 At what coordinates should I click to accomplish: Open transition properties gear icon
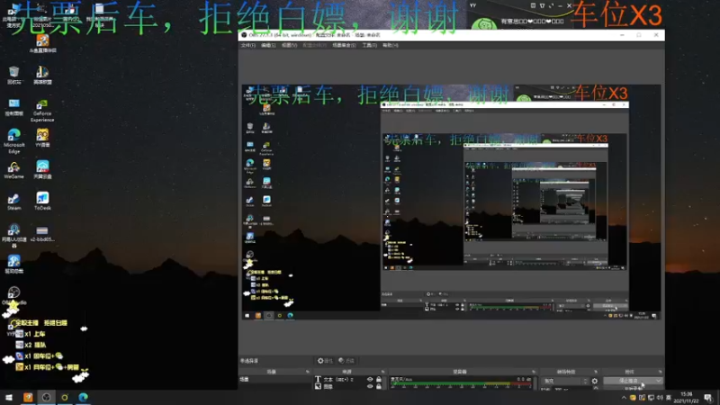pos(595,381)
